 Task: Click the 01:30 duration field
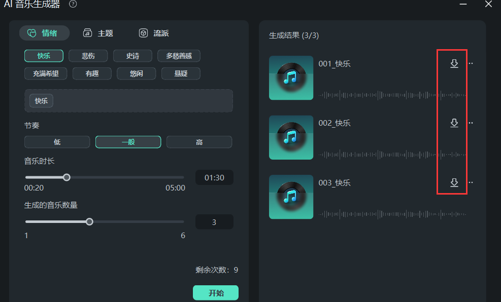click(x=214, y=177)
